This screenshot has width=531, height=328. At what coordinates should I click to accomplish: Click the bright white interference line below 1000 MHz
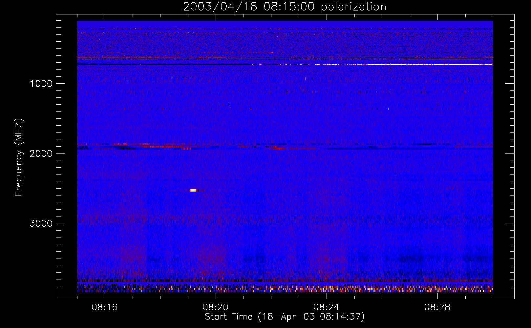pyautogui.click(x=404, y=65)
